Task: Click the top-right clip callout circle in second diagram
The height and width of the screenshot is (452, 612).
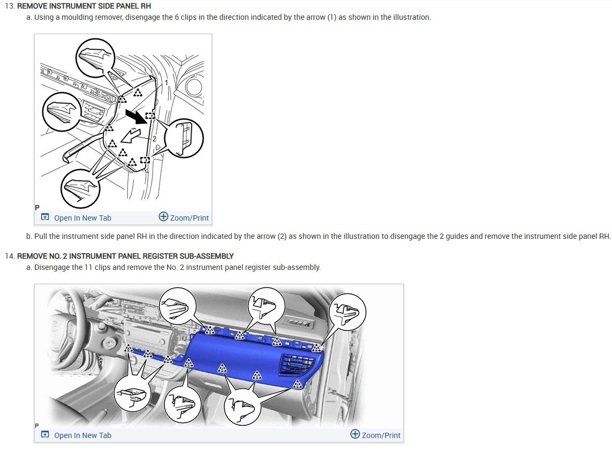Action: point(347,312)
